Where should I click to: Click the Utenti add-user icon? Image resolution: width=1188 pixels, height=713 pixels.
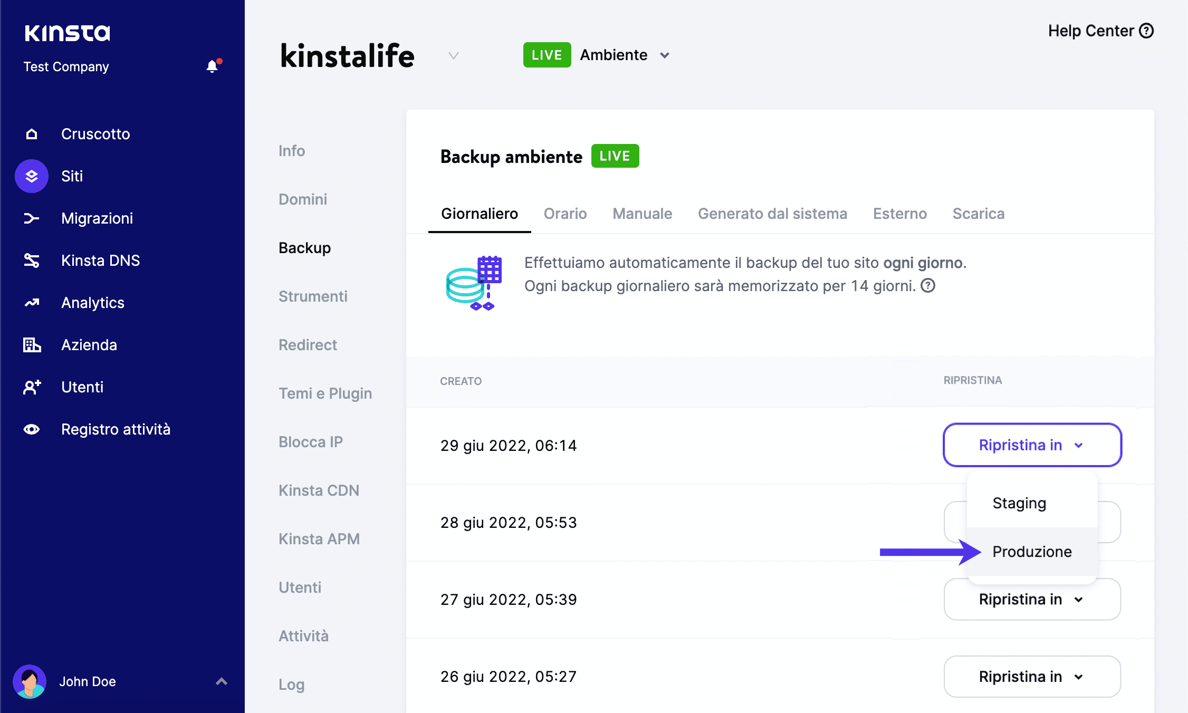[x=32, y=387]
